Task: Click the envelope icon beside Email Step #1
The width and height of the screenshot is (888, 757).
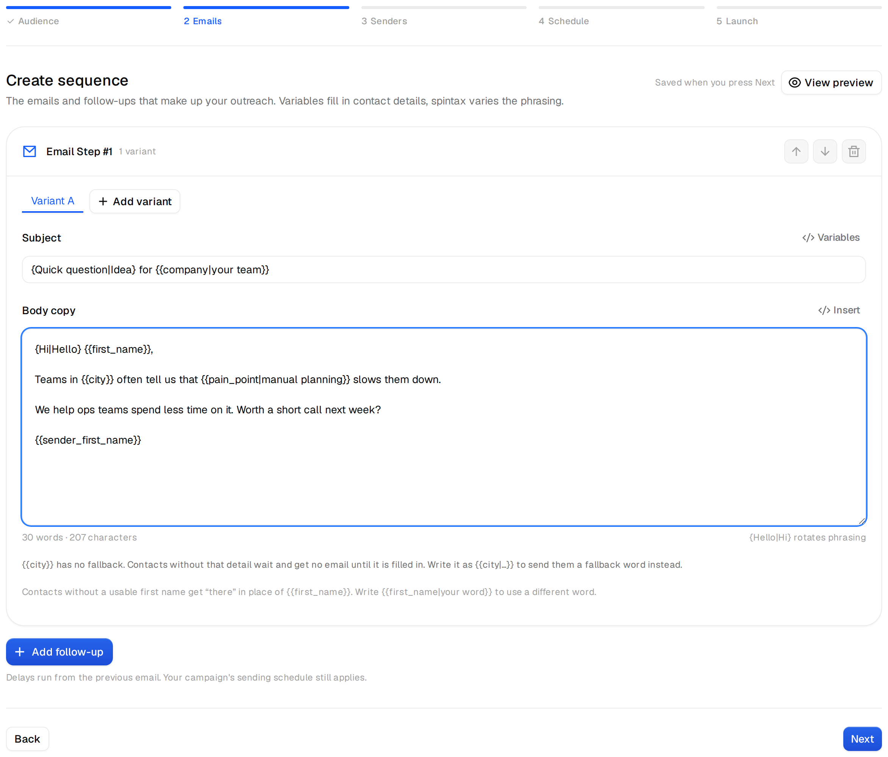Action: click(30, 151)
